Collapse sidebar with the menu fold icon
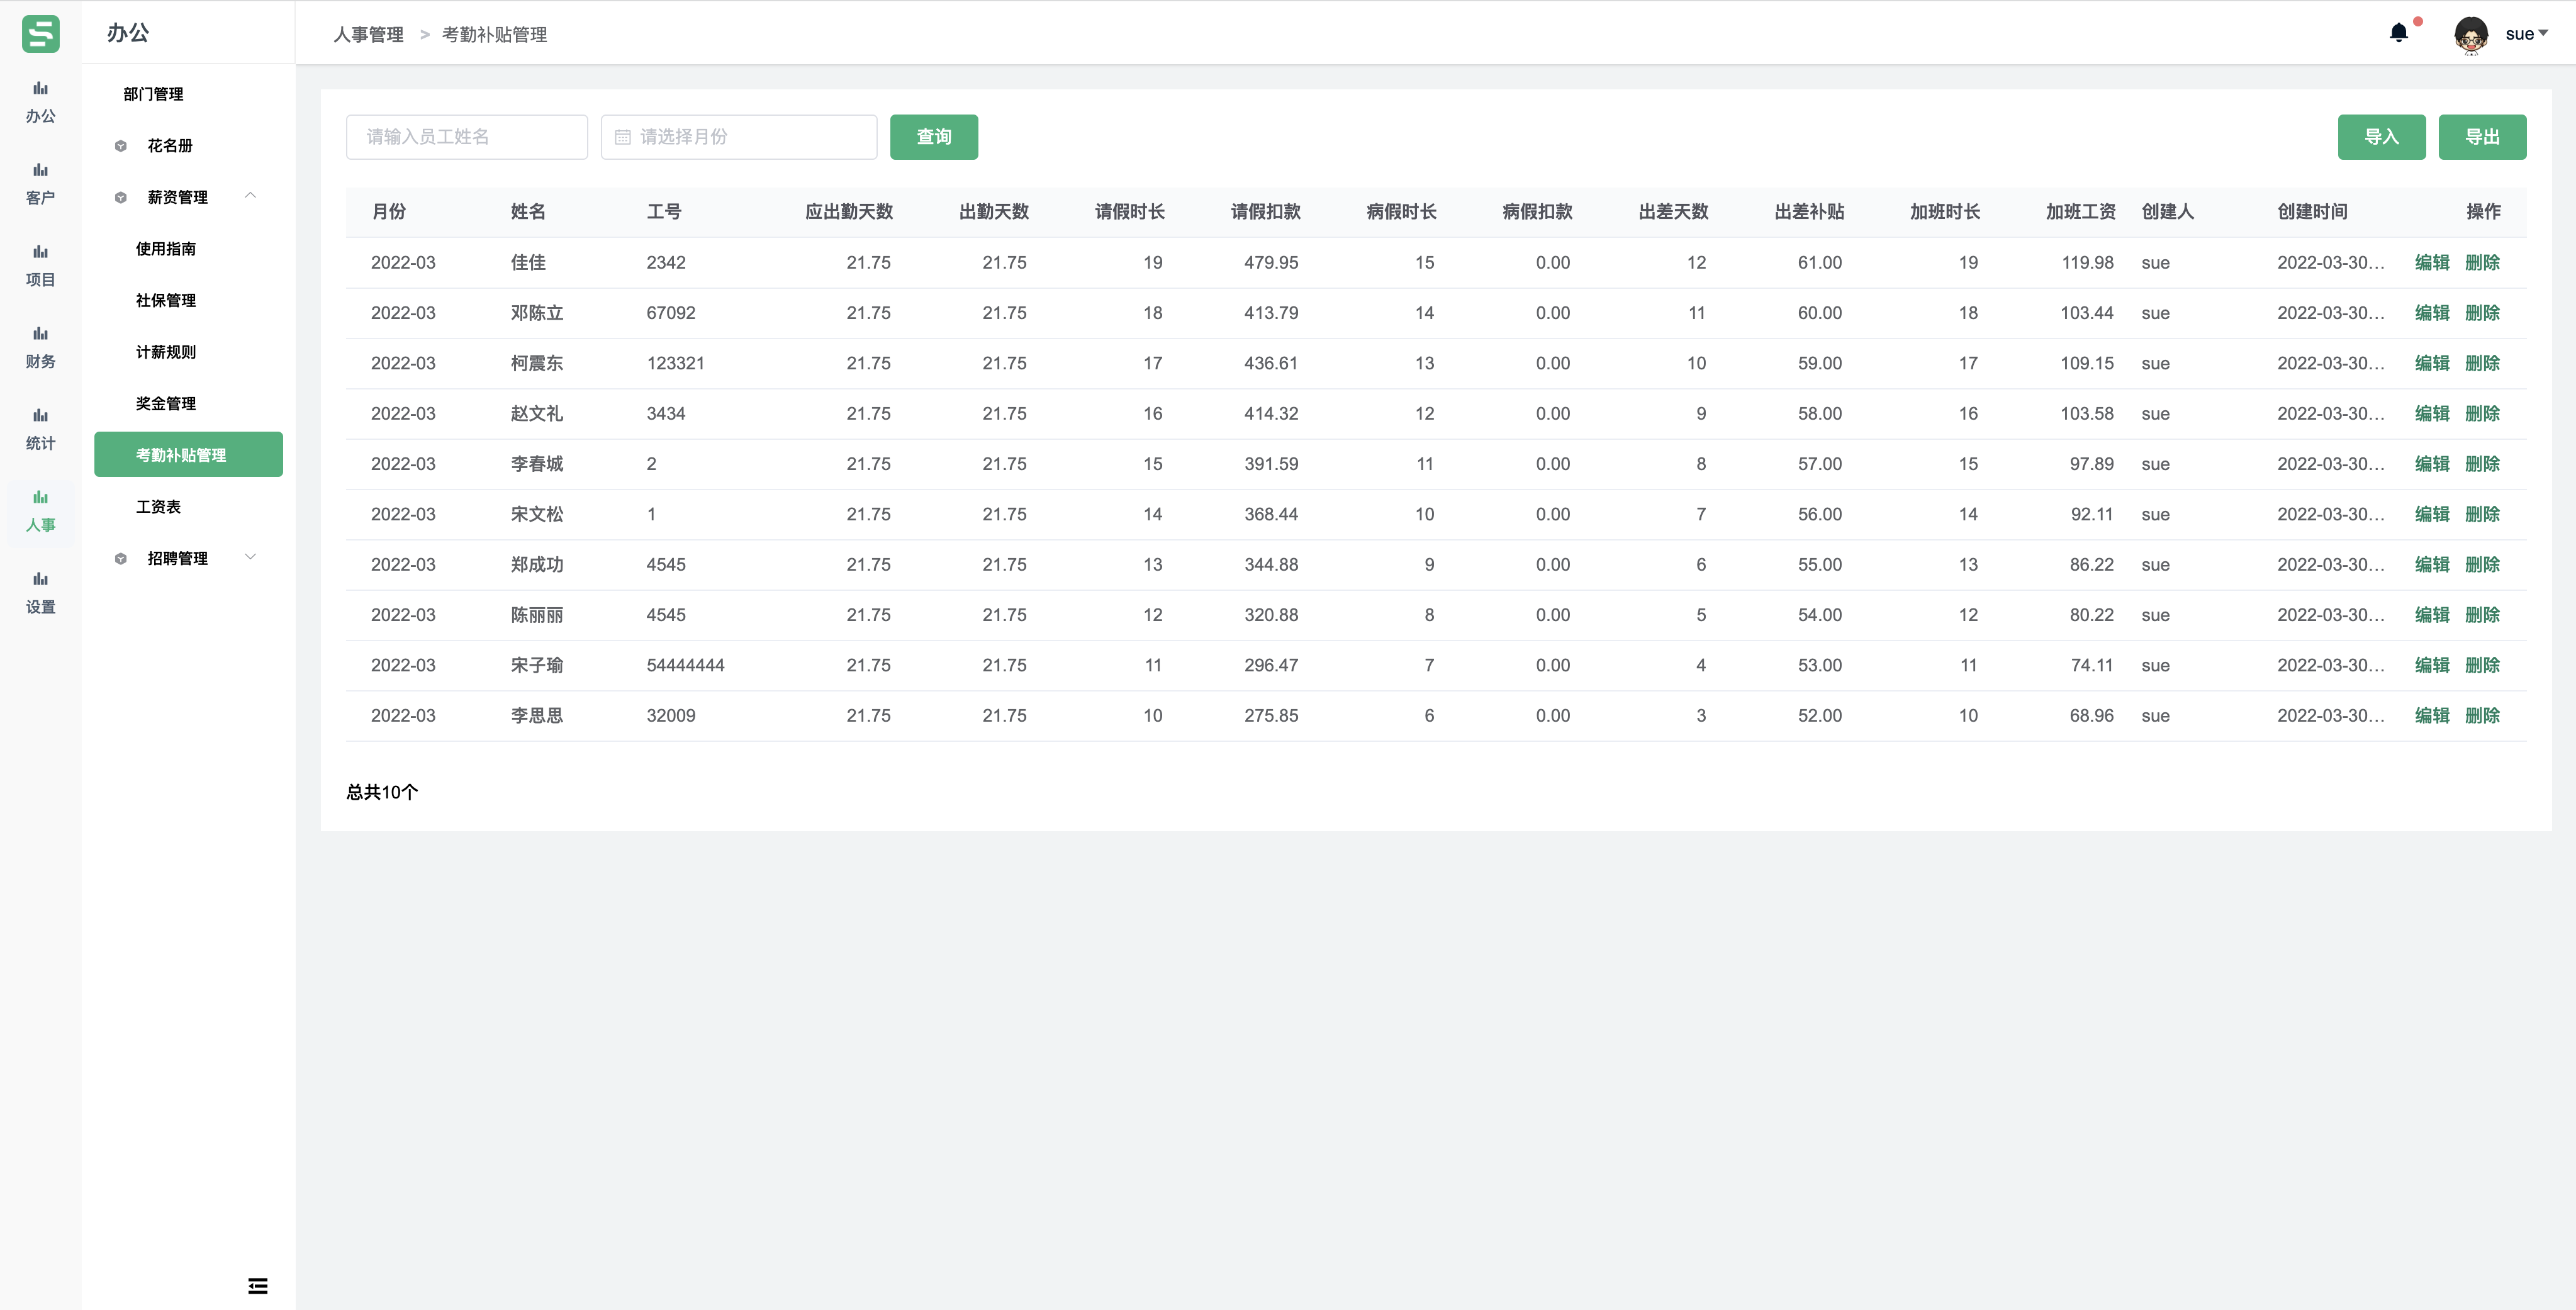Image resolution: width=2576 pixels, height=1310 pixels. [x=258, y=1286]
